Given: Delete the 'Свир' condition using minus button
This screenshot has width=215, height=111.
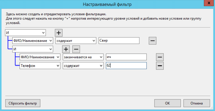Looking at the screenshot, I should tap(152, 41).
